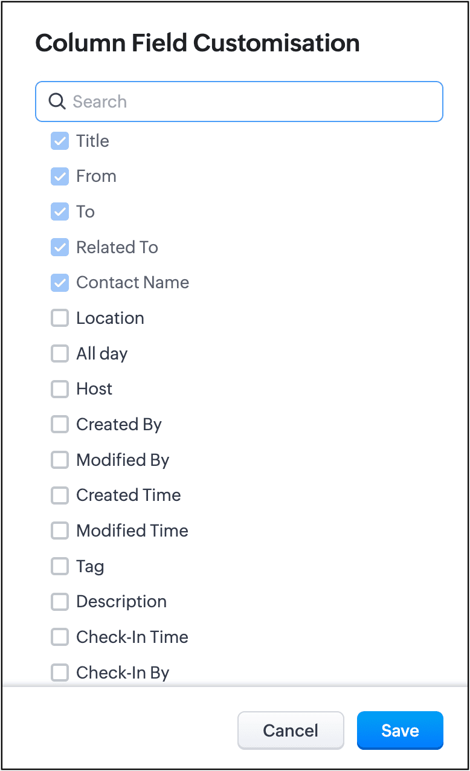Deselect the Contact Name checkbox
The image size is (470, 771).
pos(60,283)
